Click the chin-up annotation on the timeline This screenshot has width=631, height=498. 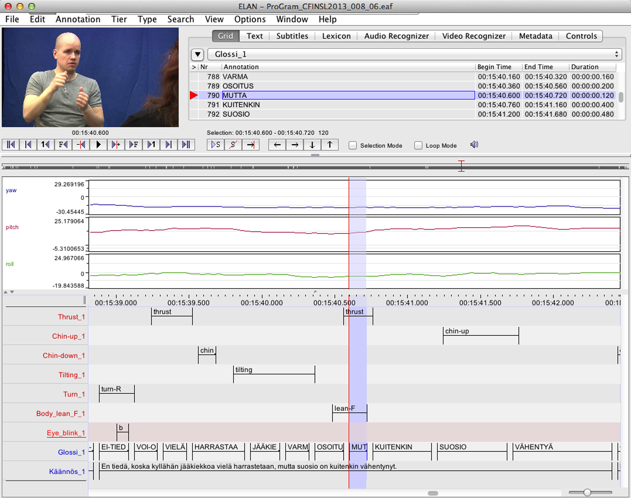[481, 335]
